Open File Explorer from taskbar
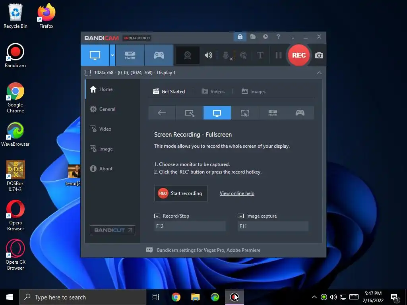The width and height of the screenshot is (407, 305). click(x=195, y=297)
